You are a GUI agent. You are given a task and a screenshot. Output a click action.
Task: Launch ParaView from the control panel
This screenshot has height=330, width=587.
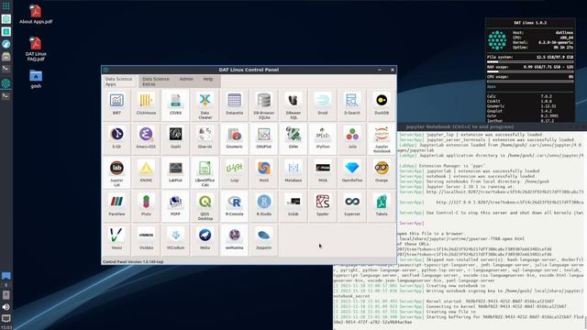click(116, 206)
